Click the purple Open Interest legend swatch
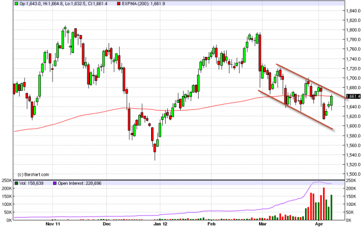 (x=55, y=183)
